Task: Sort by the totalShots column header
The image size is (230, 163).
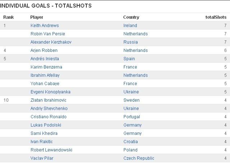Action: [x=216, y=17]
